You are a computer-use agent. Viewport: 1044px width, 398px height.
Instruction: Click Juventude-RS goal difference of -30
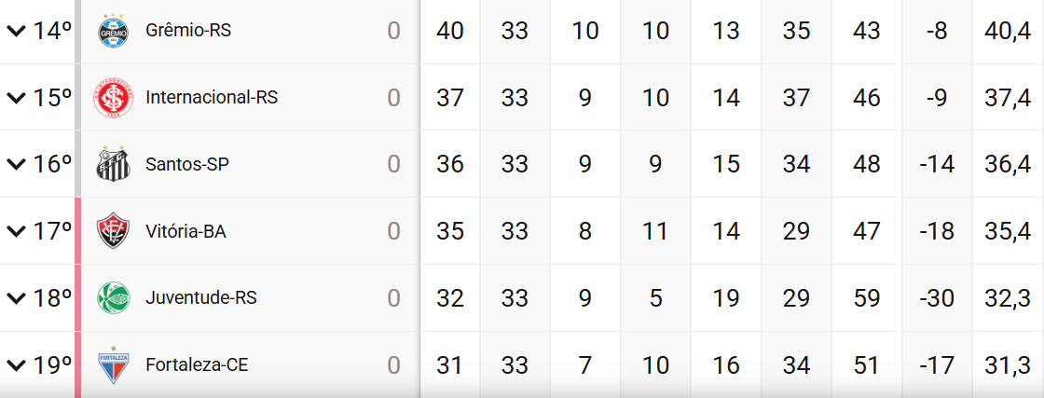point(937,298)
